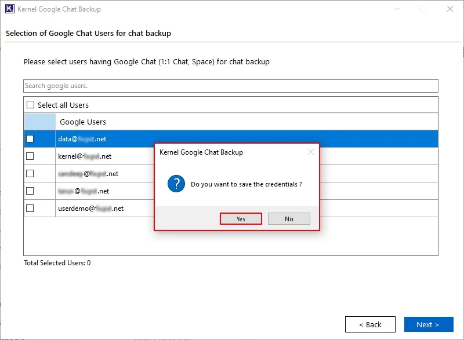
Task: Click Yes to save the credentials
Action: point(241,218)
